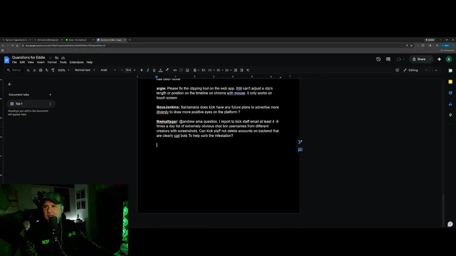Close document tabs panel with back arrow
456x256 pixels.
tap(10, 84)
